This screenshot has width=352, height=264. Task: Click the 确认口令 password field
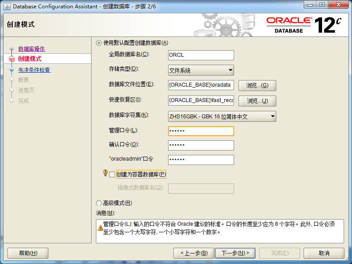pyautogui.click(x=201, y=145)
